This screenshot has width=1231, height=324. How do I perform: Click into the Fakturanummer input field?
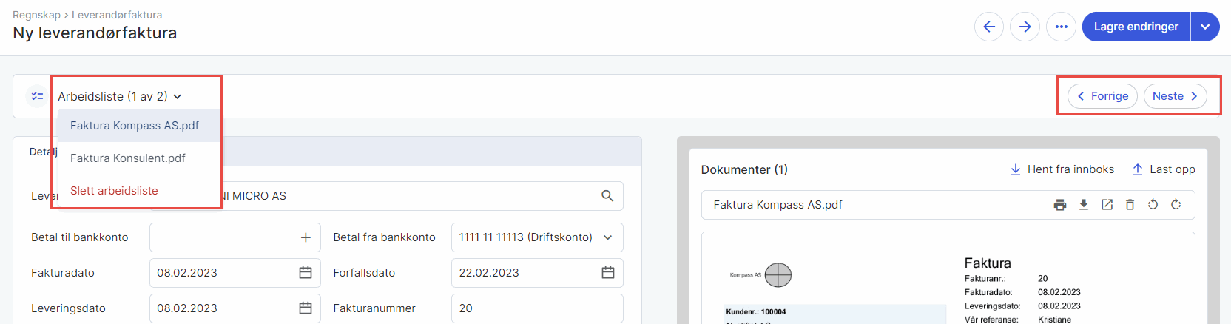click(536, 308)
